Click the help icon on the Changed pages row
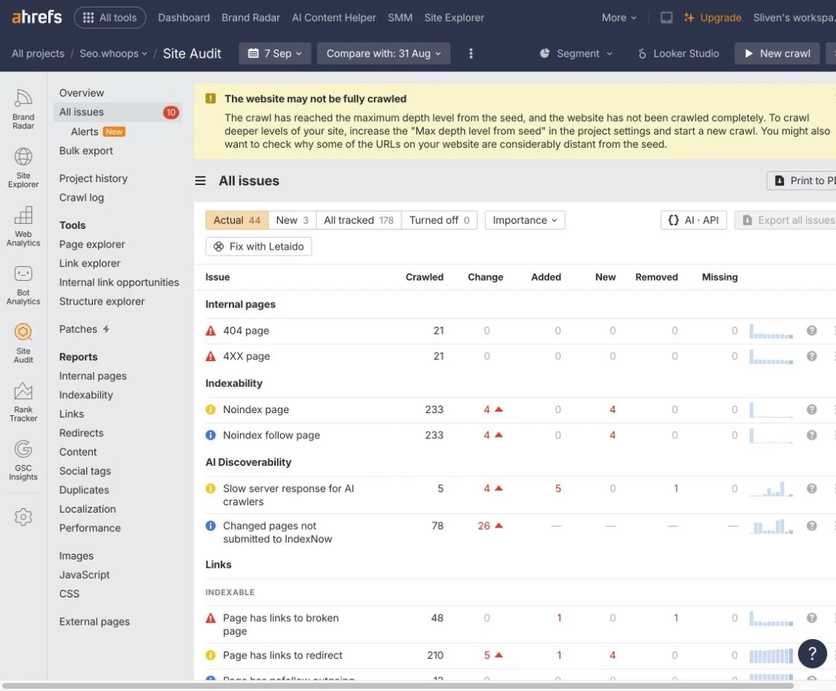 (x=811, y=526)
